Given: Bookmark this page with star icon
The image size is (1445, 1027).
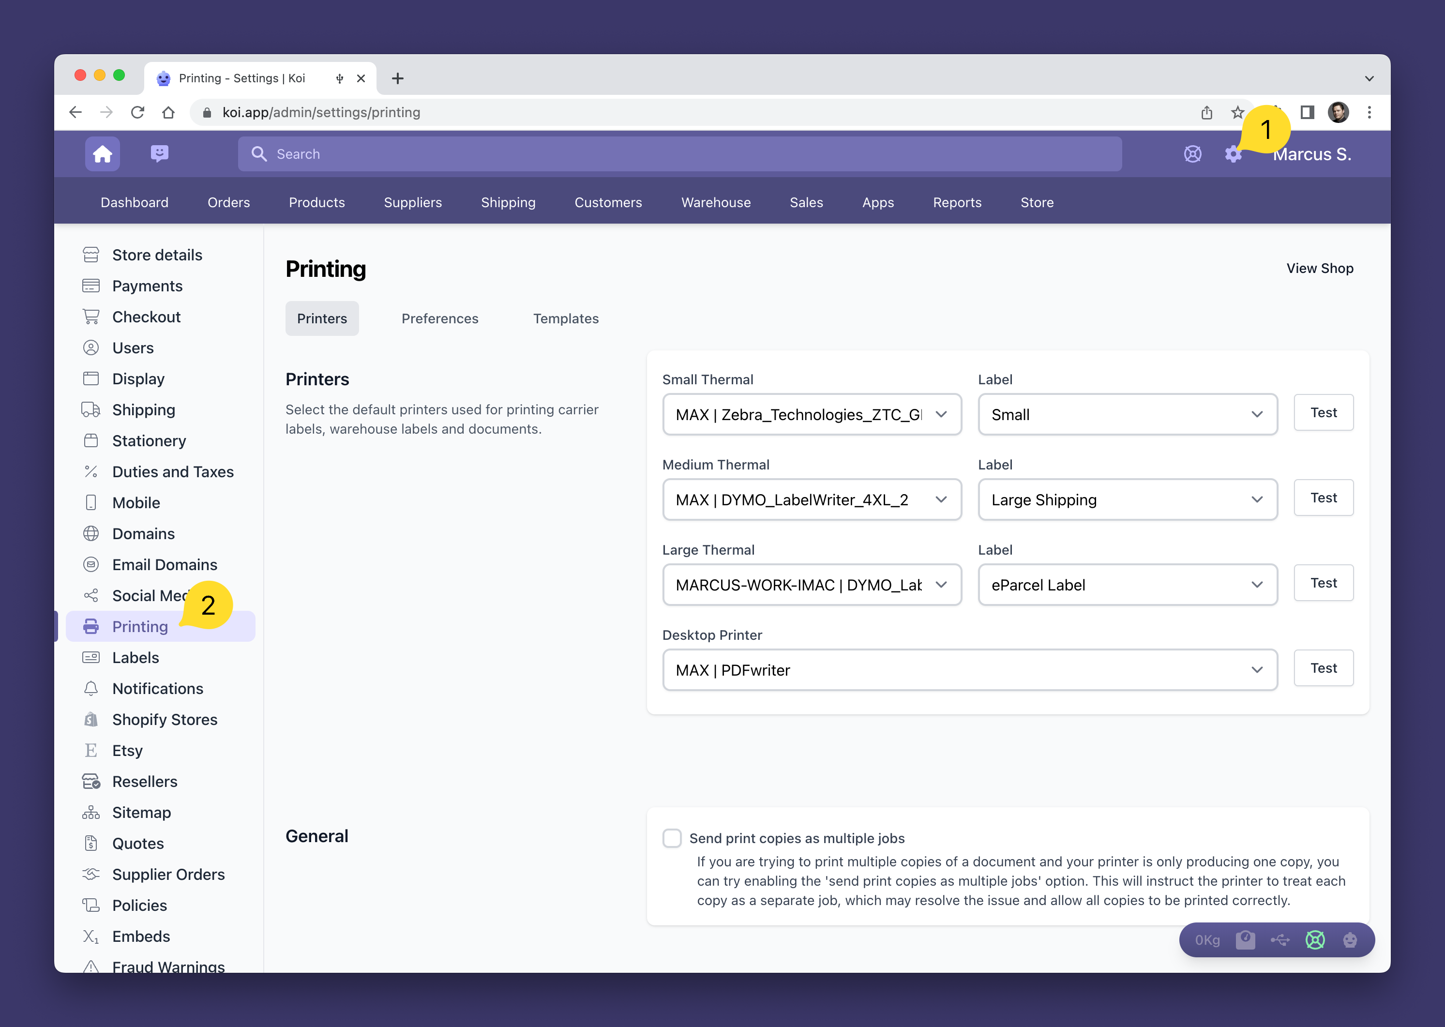Looking at the screenshot, I should [1237, 113].
